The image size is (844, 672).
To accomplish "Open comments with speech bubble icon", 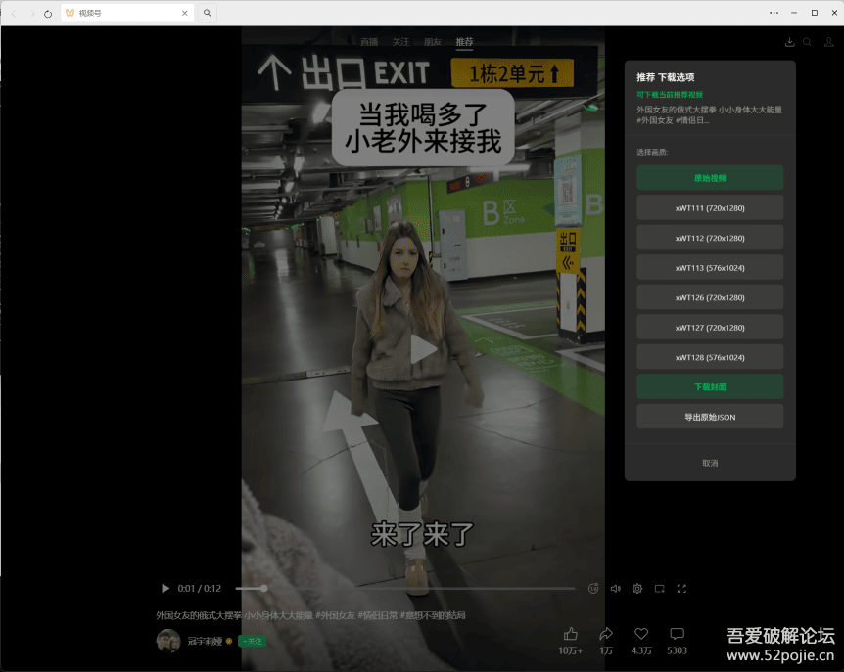I will point(678,634).
